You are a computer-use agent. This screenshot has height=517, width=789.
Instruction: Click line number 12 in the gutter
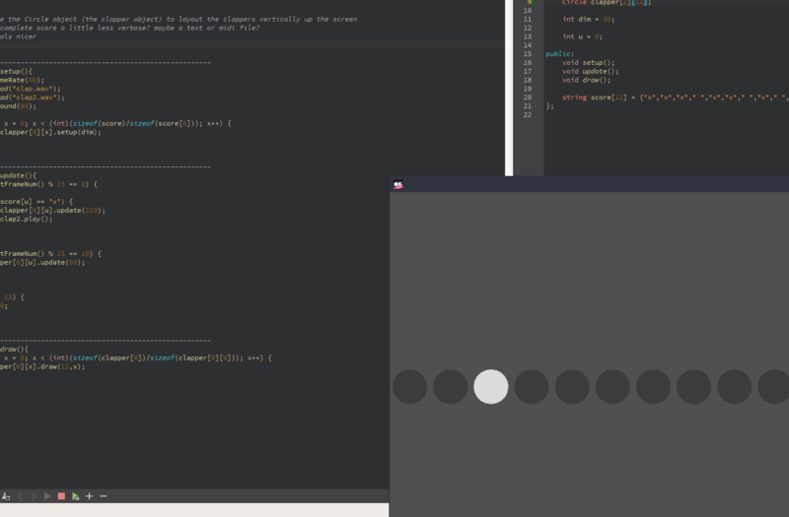[528, 28]
